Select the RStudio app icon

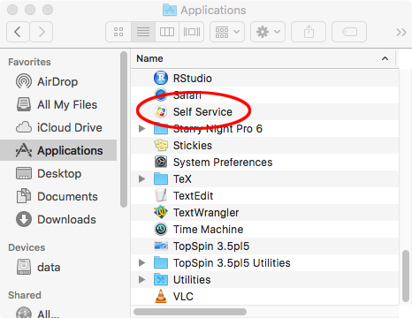coord(161,78)
